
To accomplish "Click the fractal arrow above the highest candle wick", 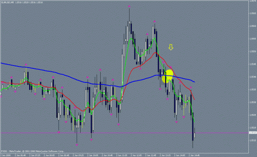I will (129, 7).
